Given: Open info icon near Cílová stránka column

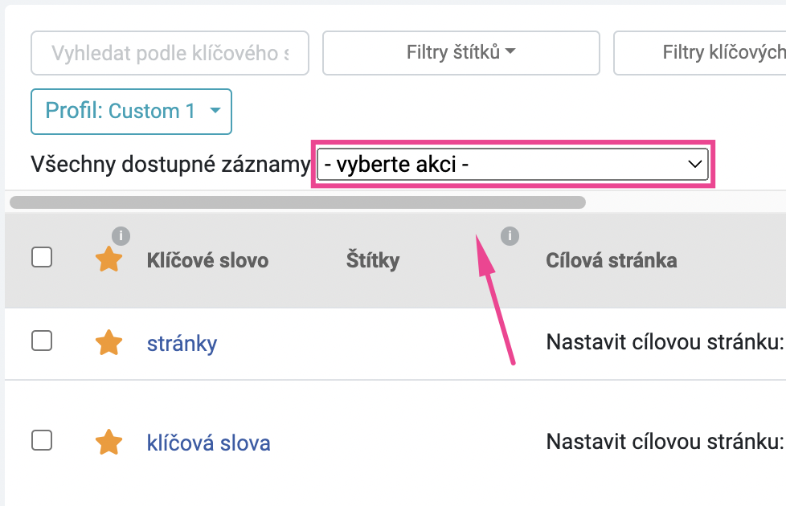Looking at the screenshot, I should coord(510,235).
